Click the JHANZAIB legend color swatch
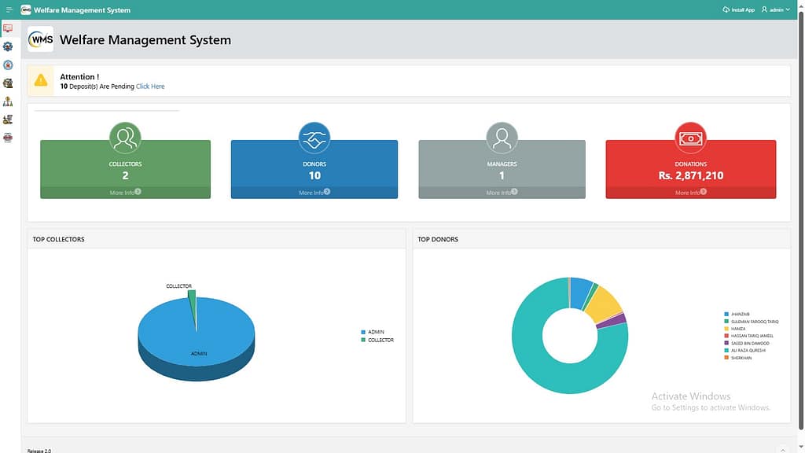Image resolution: width=805 pixels, height=453 pixels. 726,314
